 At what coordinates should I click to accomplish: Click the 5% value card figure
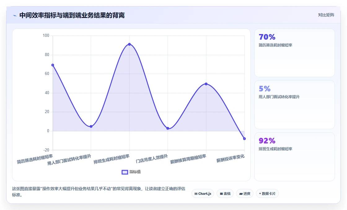265,89
